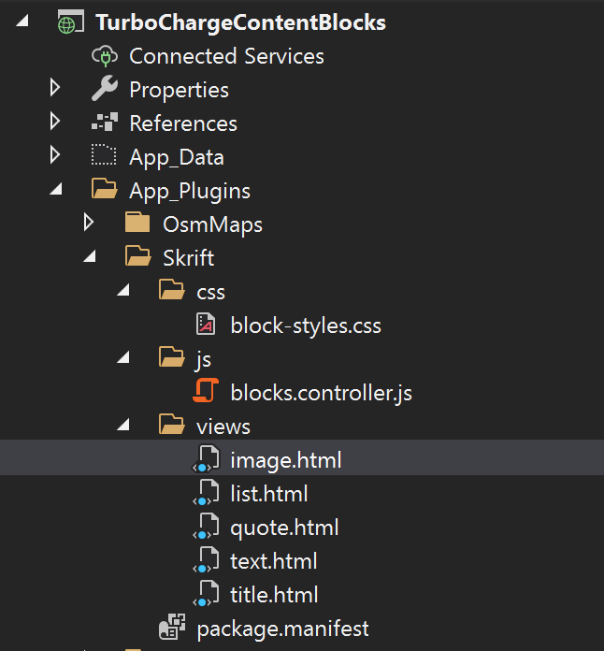Expand the Properties node arrow
This screenshot has width=604, height=651.
point(55,88)
